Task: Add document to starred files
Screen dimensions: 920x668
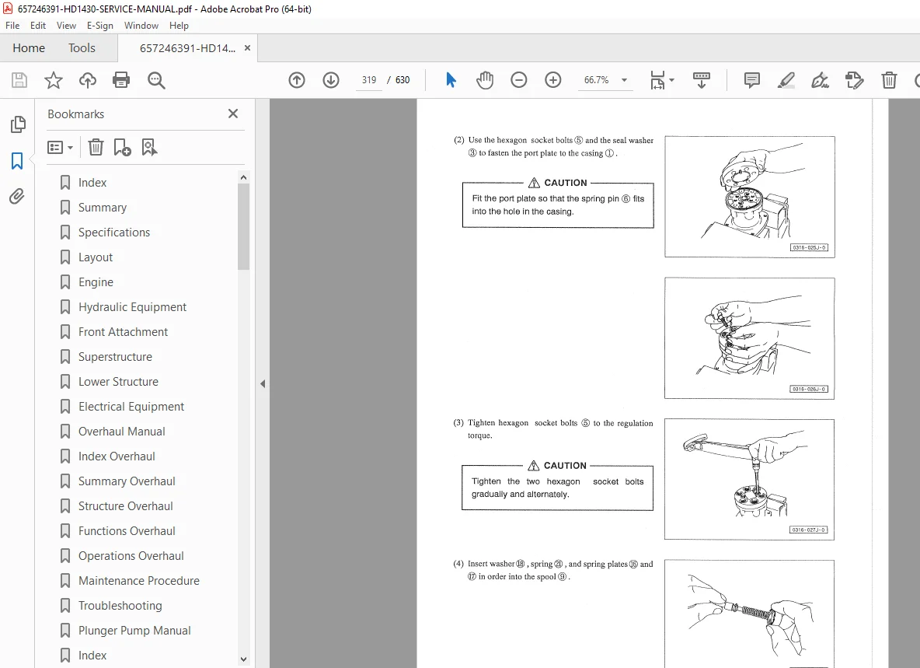Action: (x=54, y=80)
